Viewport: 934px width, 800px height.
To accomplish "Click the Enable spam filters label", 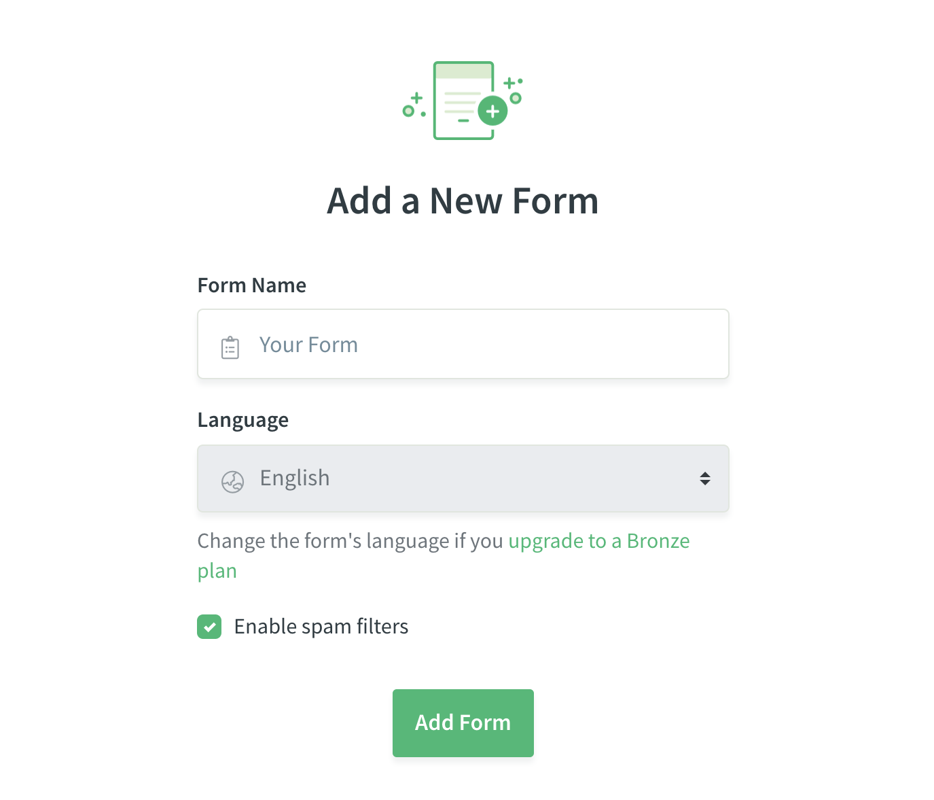I will coord(321,627).
